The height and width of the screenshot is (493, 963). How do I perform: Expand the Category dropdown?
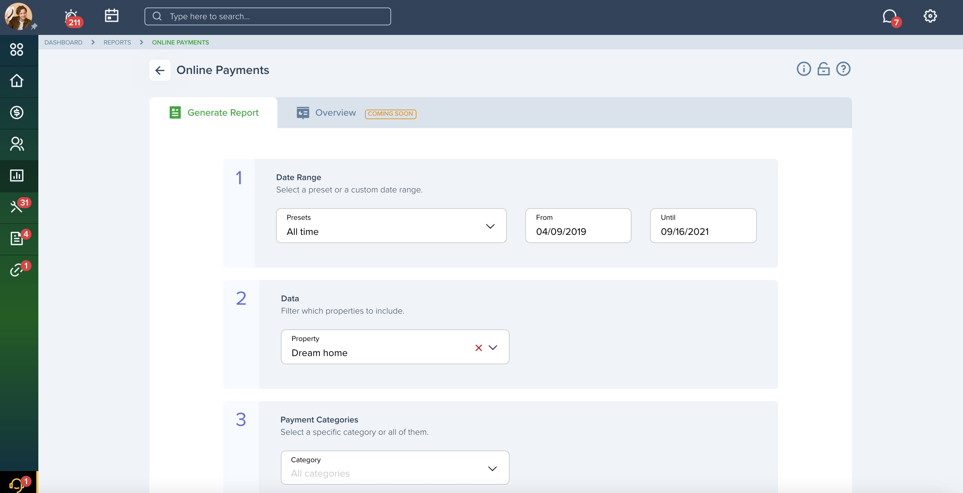395,468
